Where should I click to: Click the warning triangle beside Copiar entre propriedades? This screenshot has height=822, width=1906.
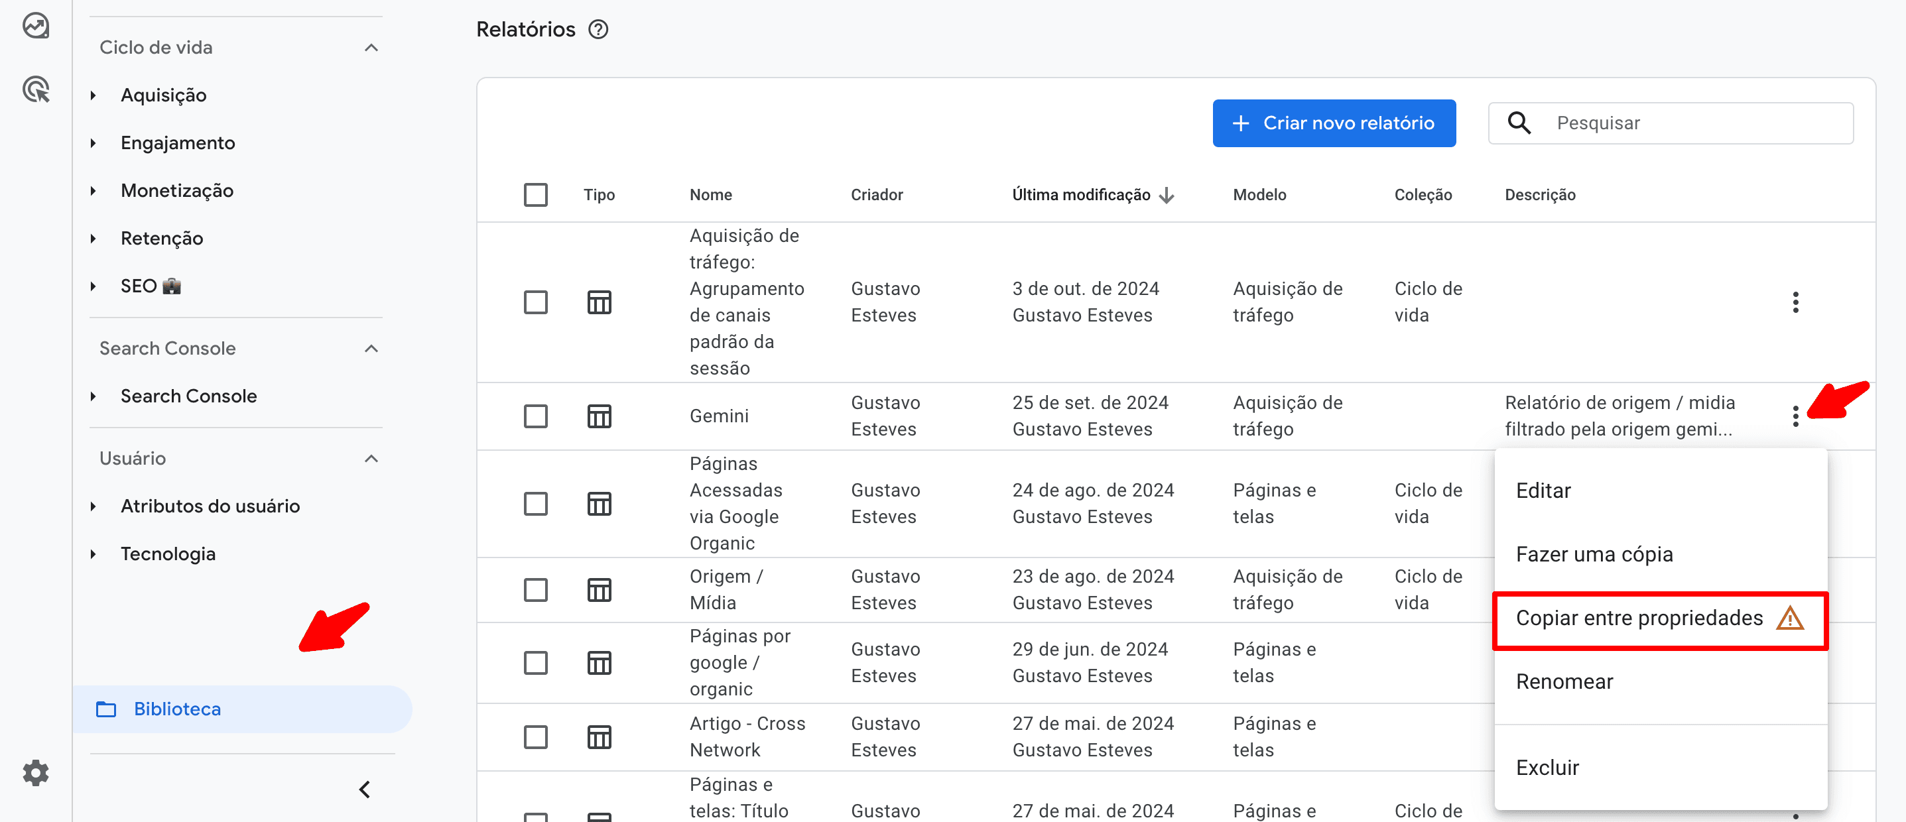[x=1789, y=618]
